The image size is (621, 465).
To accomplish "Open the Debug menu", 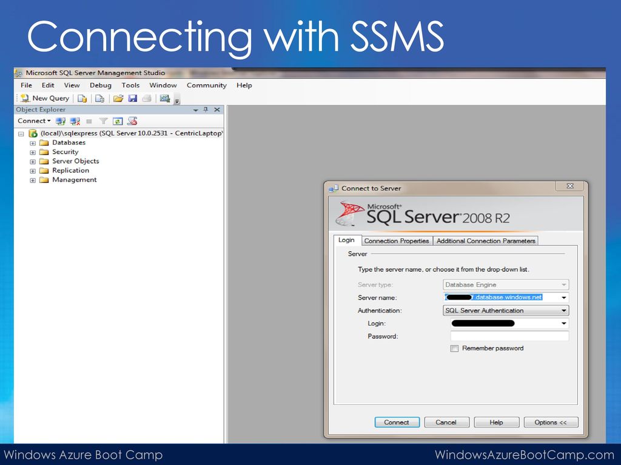I will (101, 85).
